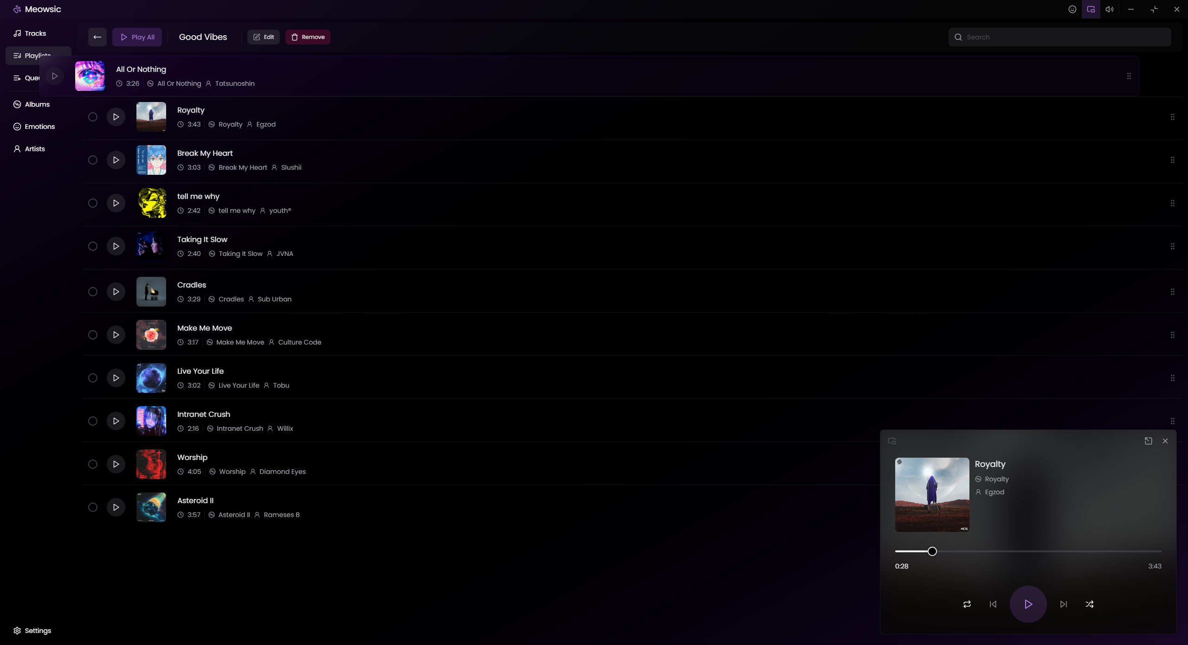
Task: Open the drag handle menu for Break My Heart
Action: (x=1173, y=160)
